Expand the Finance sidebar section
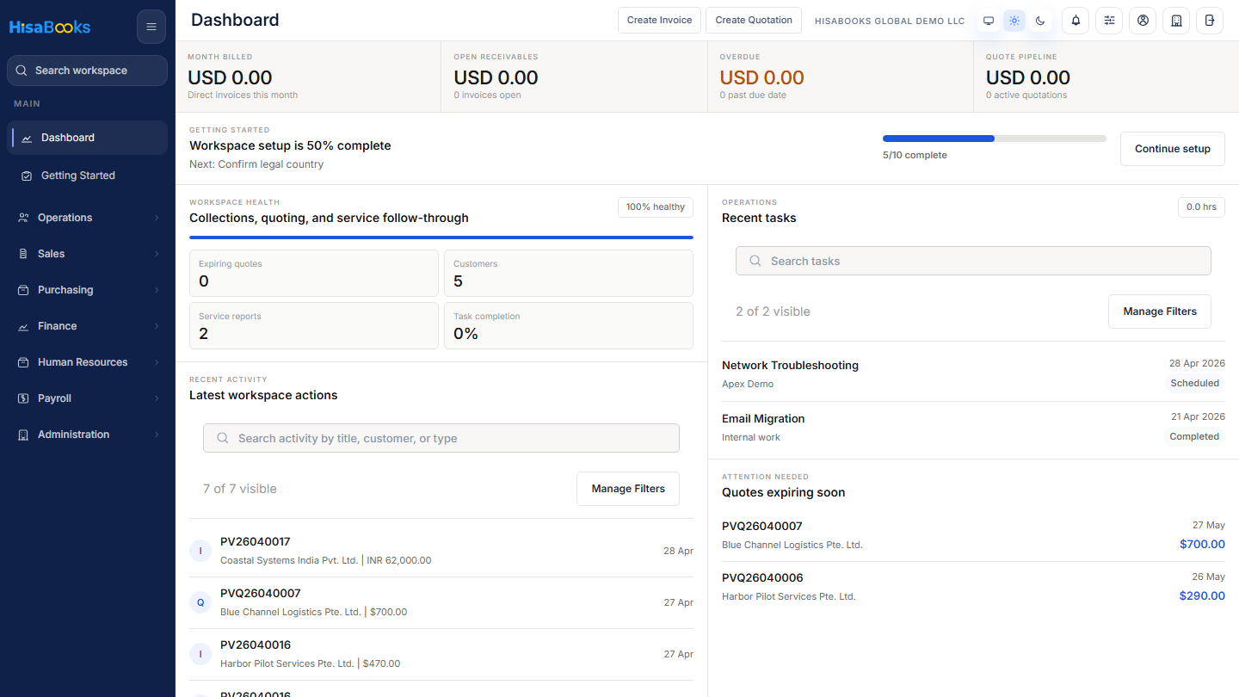1239x697 pixels. click(88, 326)
